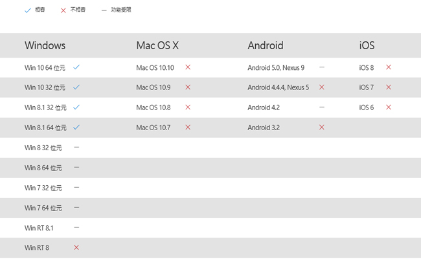Viewport: 421px width, 259px height.
Task: Select the Windows column header
Action: (x=45, y=45)
